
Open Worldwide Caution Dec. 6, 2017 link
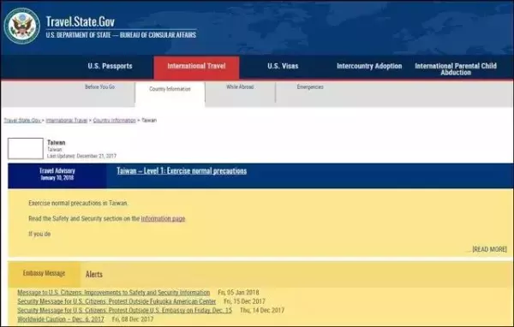tap(61, 319)
